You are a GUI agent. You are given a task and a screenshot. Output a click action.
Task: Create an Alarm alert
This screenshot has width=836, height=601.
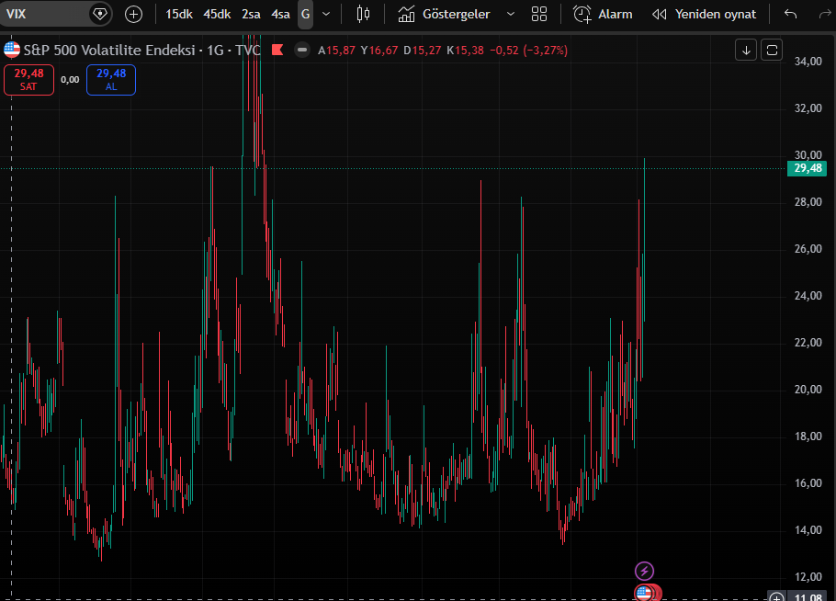[x=603, y=15]
